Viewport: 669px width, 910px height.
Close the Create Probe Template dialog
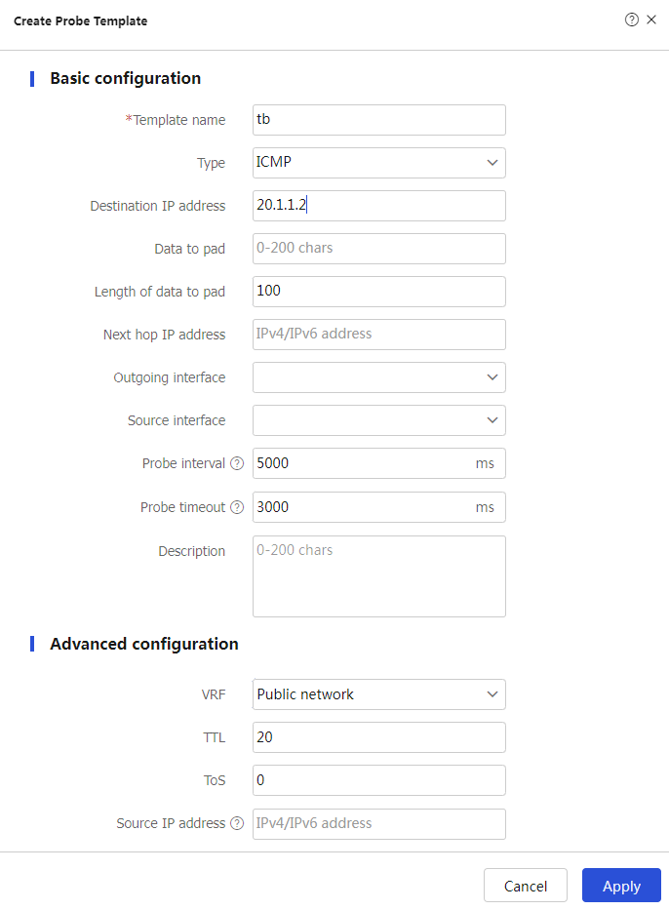[651, 20]
